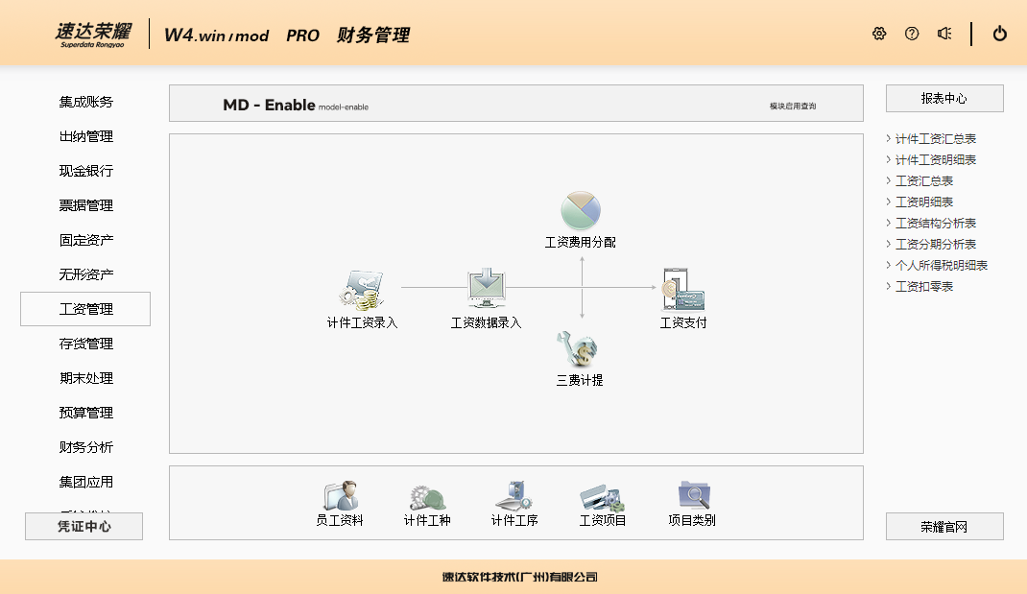Click the 计件工种 icon

[427, 496]
